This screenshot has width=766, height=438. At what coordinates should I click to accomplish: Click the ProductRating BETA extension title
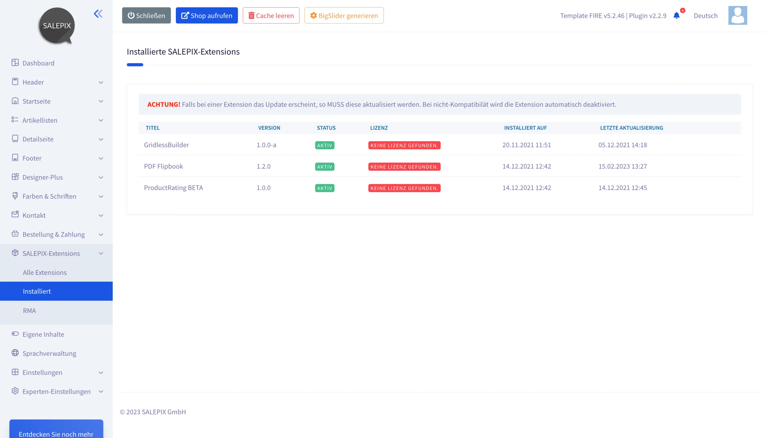click(x=173, y=188)
